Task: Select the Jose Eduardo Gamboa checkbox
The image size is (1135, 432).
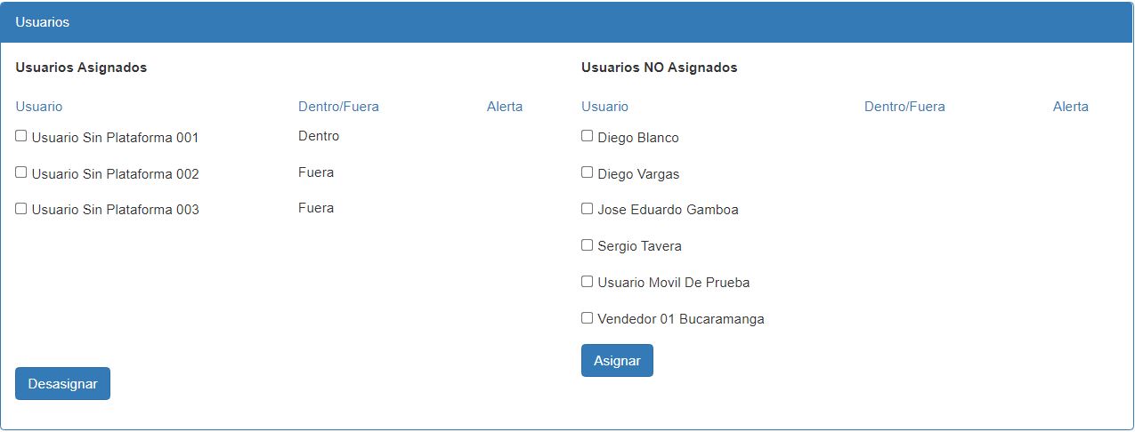Action: [588, 209]
